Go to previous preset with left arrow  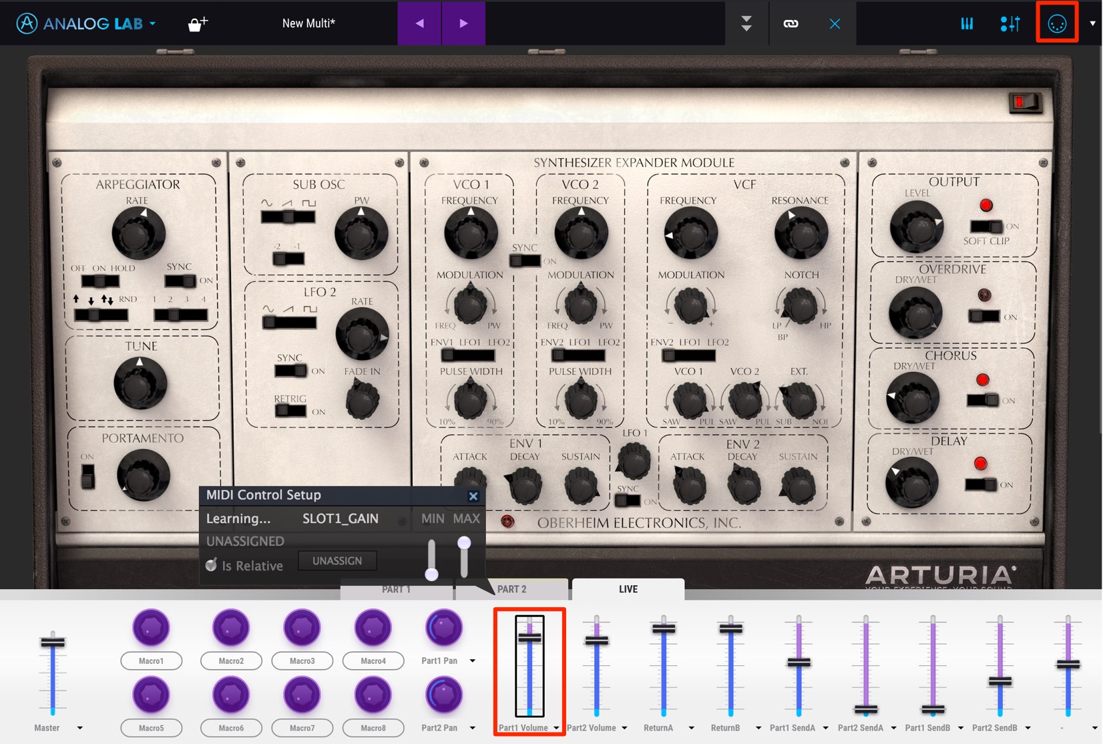pyautogui.click(x=419, y=23)
